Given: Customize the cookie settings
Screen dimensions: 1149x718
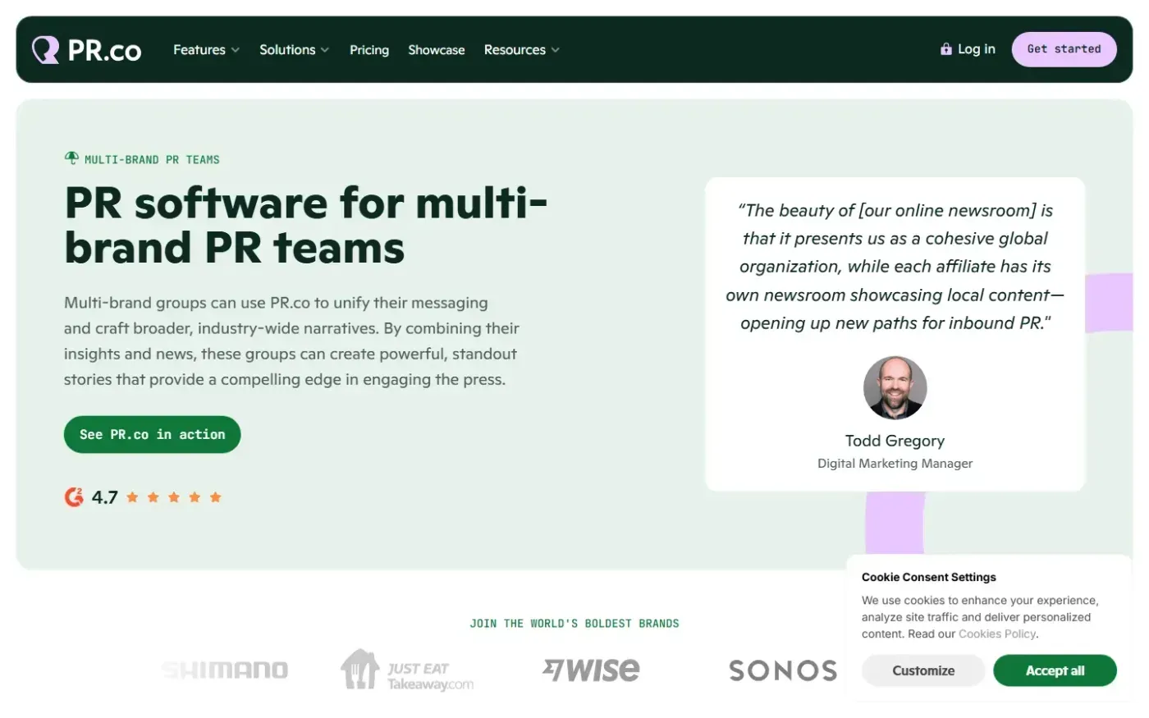Looking at the screenshot, I should click(x=923, y=670).
